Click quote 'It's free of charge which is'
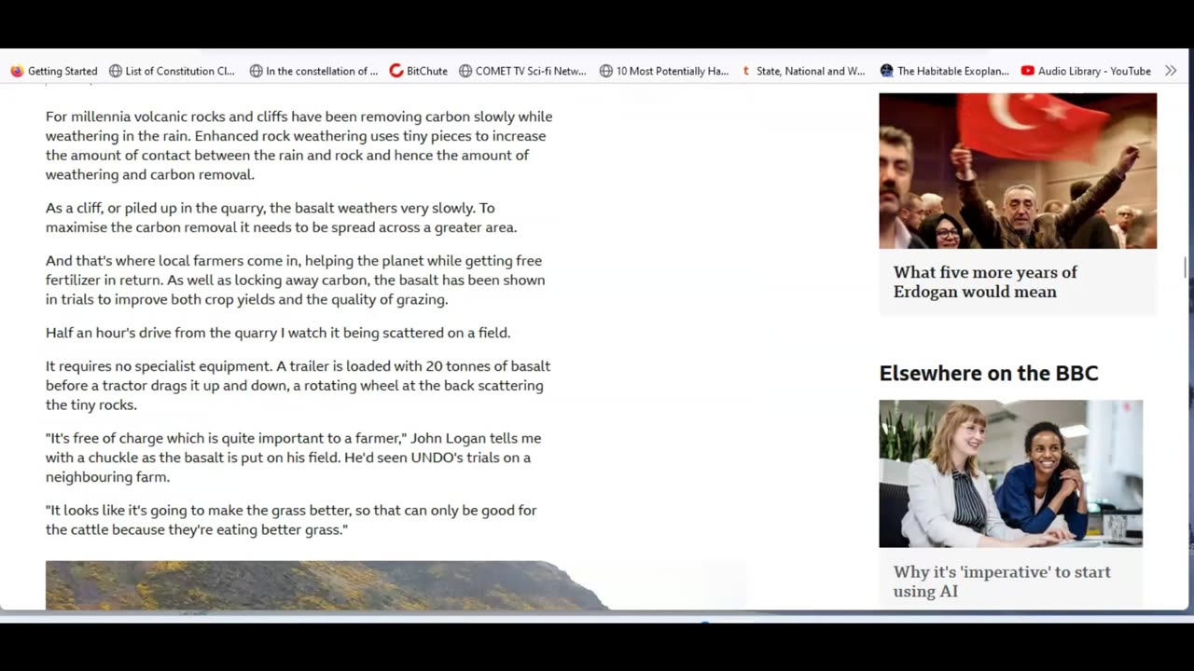 pyautogui.click(x=294, y=457)
